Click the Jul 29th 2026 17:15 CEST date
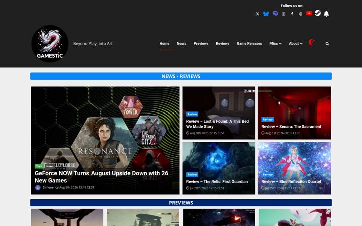The height and width of the screenshot is (226, 362). click(x=205, y=188)
